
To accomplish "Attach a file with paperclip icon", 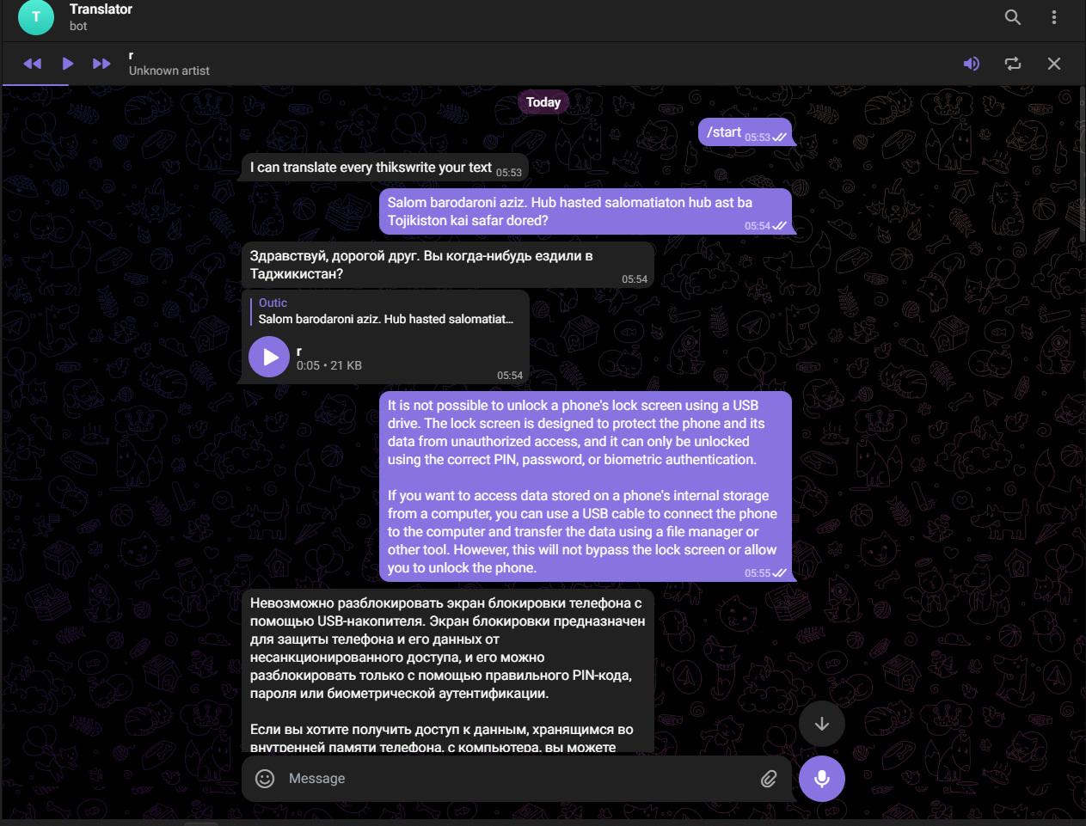I will pyautogui.click(x=768, y=779).
